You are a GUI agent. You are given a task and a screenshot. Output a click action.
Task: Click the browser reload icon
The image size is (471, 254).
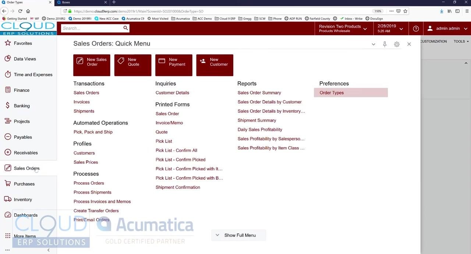tap(20, 11)
